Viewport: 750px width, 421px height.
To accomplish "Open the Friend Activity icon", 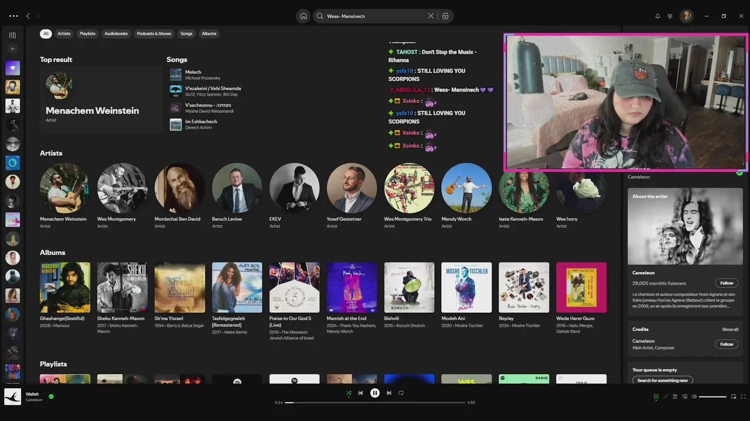I will [670, 16].
